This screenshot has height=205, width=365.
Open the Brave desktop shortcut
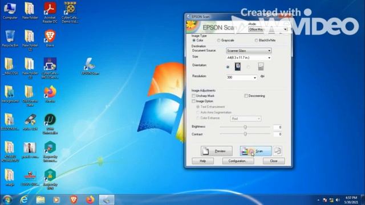click(50, 39)
